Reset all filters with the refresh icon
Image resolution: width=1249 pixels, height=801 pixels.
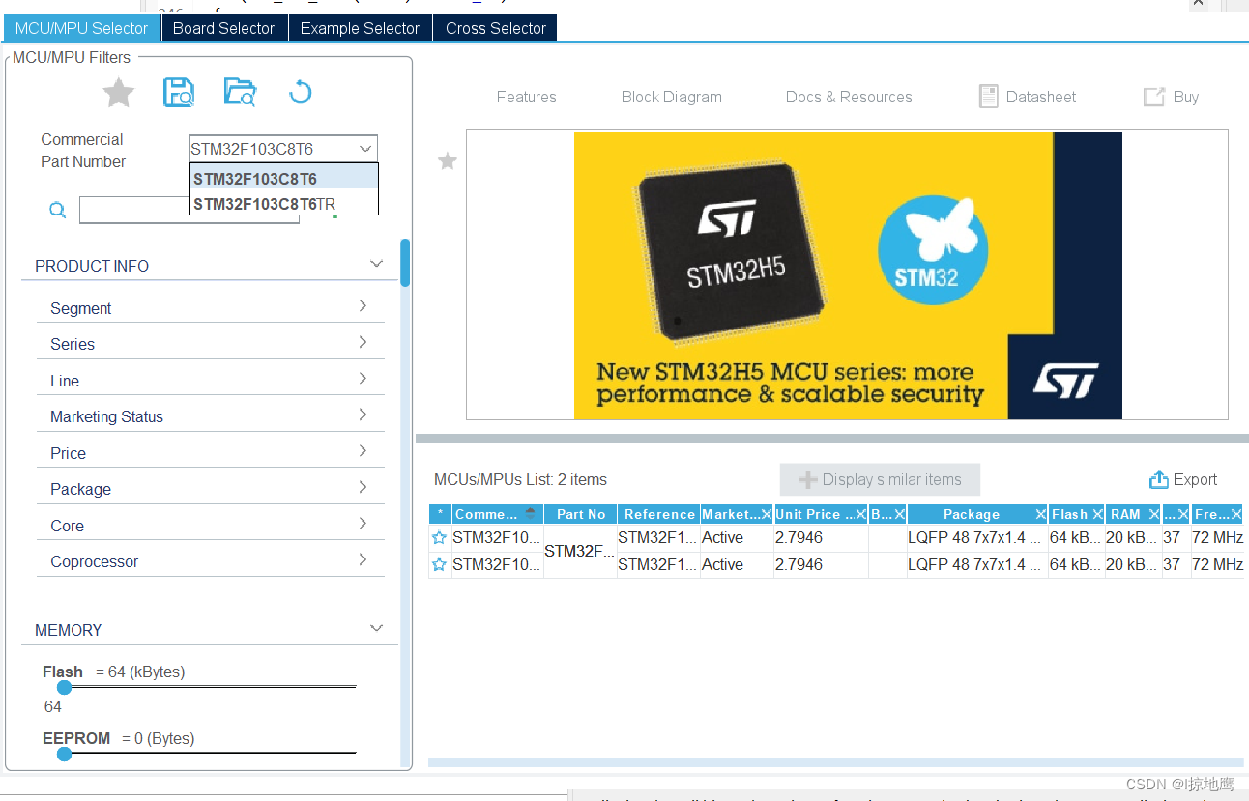pyautogui.click(x=301, y=93)
